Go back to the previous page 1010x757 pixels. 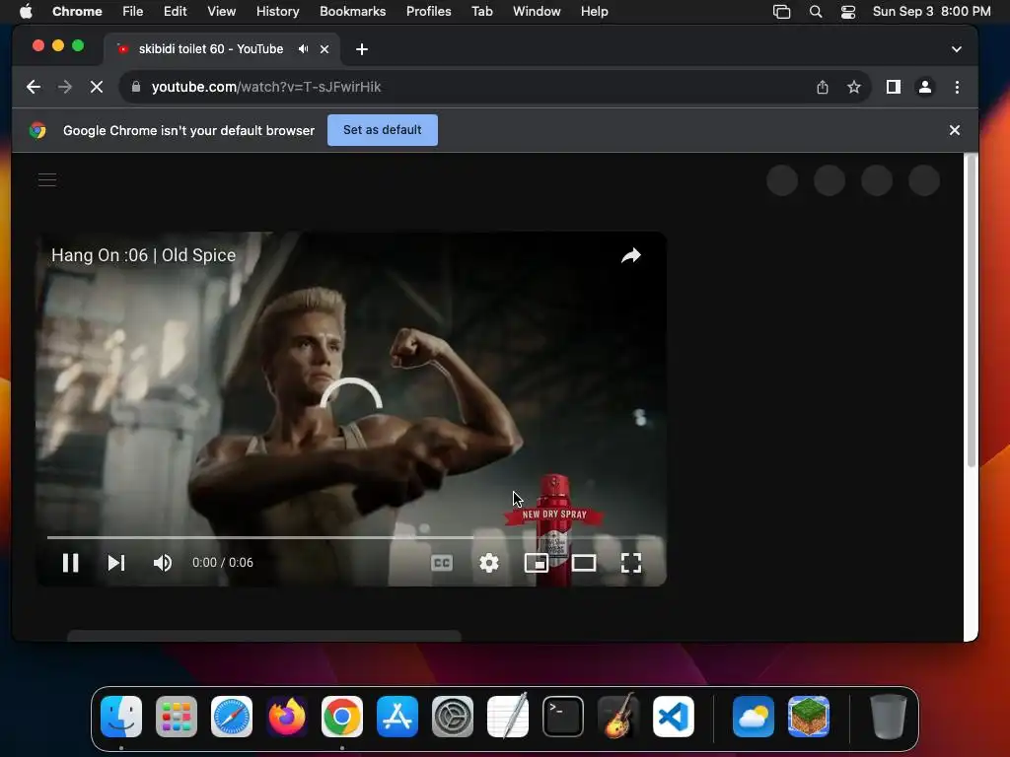tap(34, 87)
